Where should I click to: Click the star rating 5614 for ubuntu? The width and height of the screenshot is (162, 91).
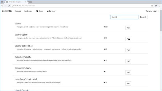[106, 27]
